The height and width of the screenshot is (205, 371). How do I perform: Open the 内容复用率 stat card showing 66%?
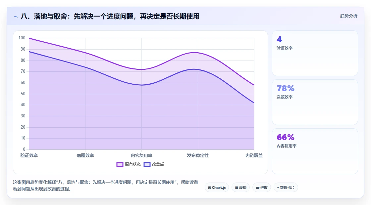(315, 151)
